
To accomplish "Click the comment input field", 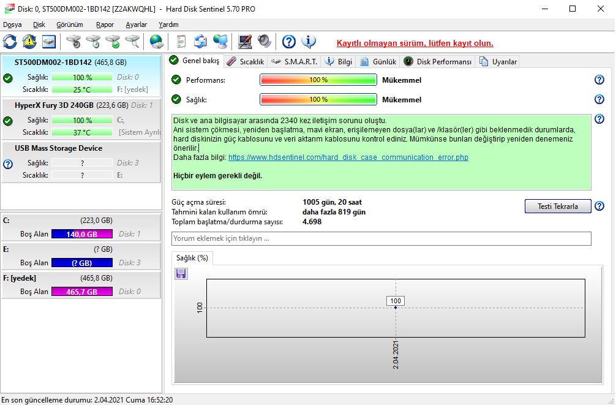I will (381, 238).
